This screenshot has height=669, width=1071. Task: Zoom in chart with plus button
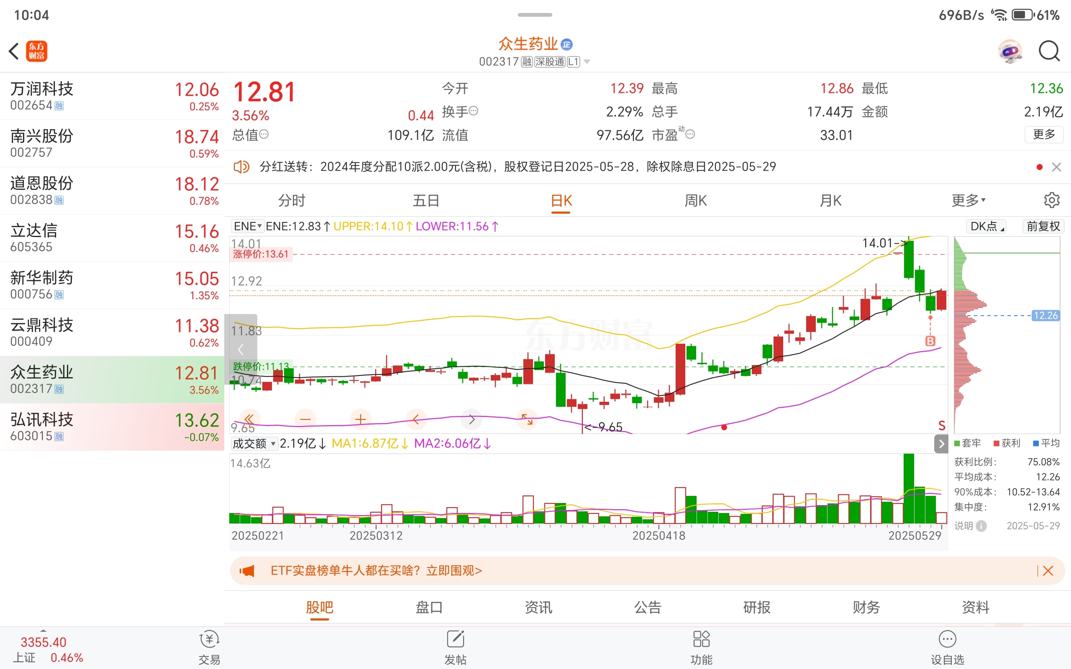(x=361, y=419)
